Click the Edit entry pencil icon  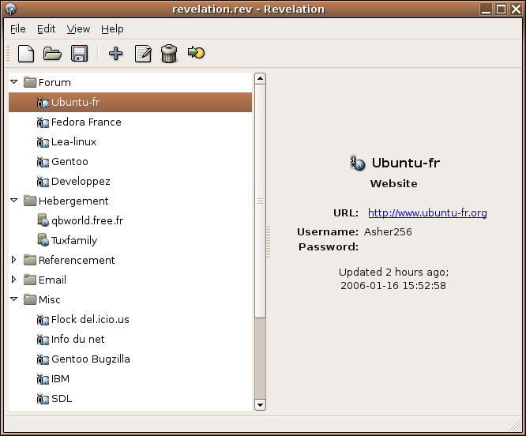(143, 54)
